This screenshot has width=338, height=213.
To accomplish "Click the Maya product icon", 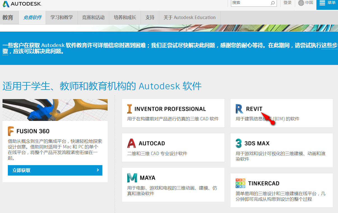I will click(132, 178).
